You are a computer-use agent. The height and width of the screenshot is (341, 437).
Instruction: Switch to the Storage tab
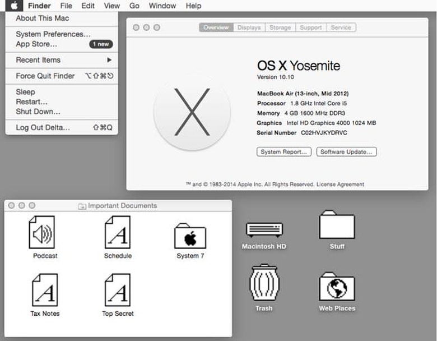[280, 27]
